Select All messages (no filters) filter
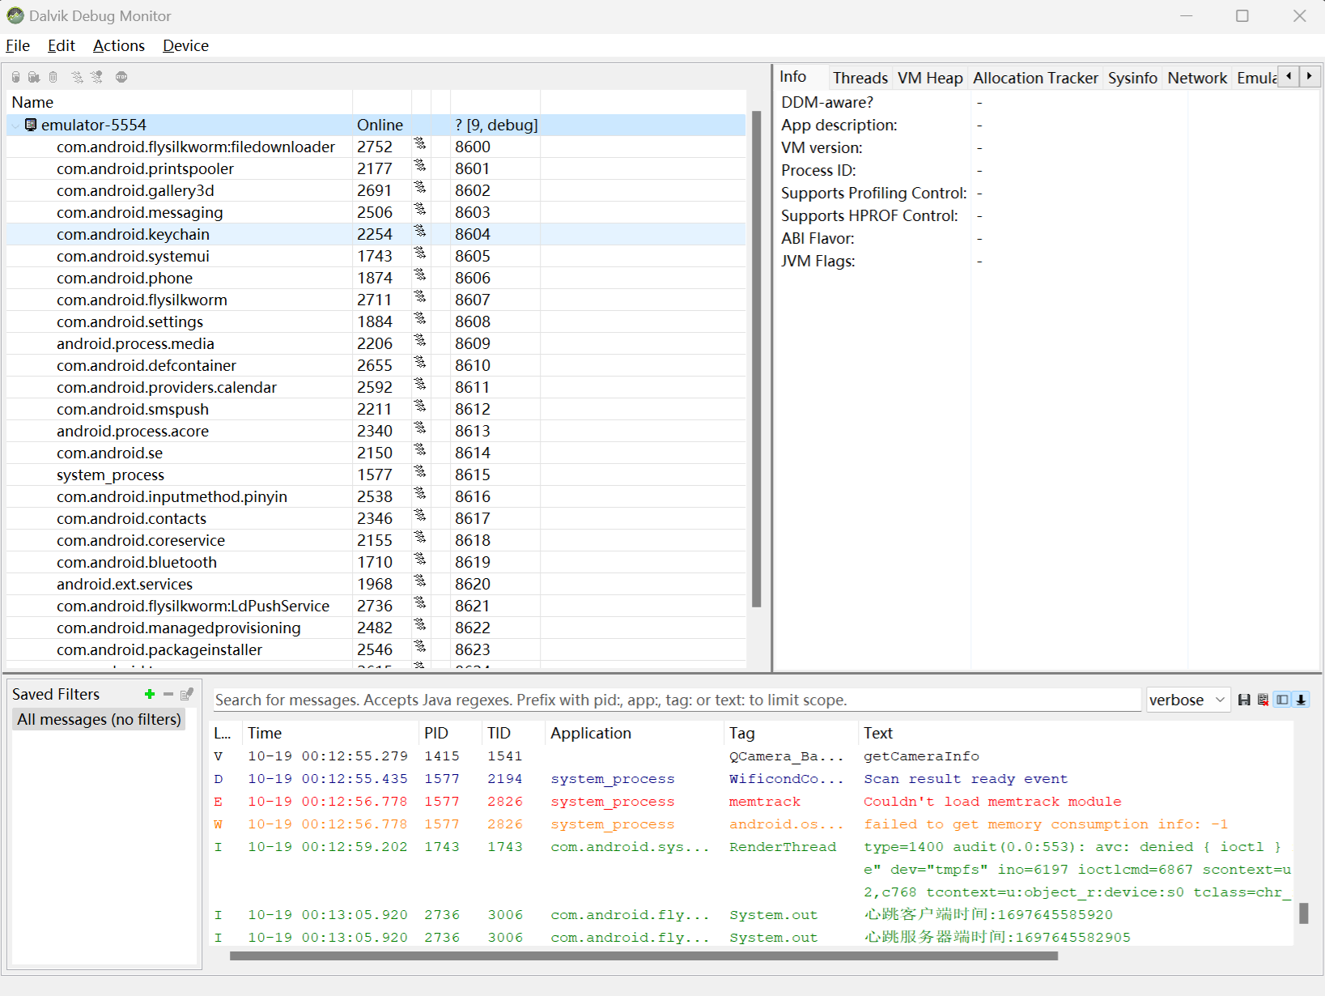Screen dimensions: 1325x996 click(99, 719)
